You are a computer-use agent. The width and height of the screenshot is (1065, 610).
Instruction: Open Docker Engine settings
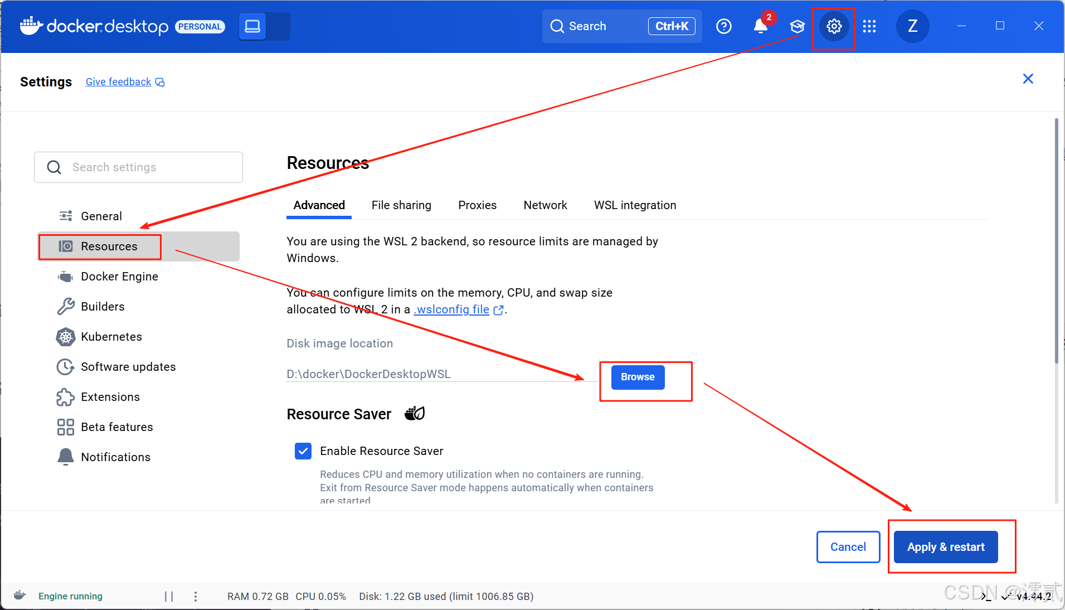tap(138, 277)
